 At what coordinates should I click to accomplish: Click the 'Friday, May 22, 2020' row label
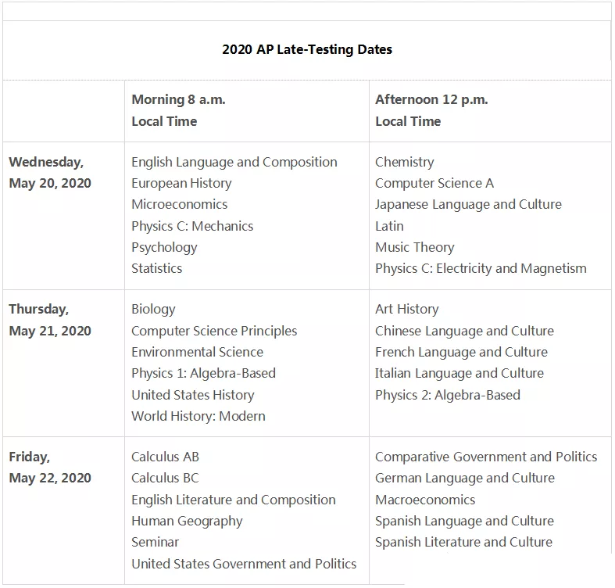tap(50, 468)
